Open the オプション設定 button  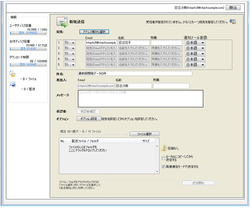(89, 119)
